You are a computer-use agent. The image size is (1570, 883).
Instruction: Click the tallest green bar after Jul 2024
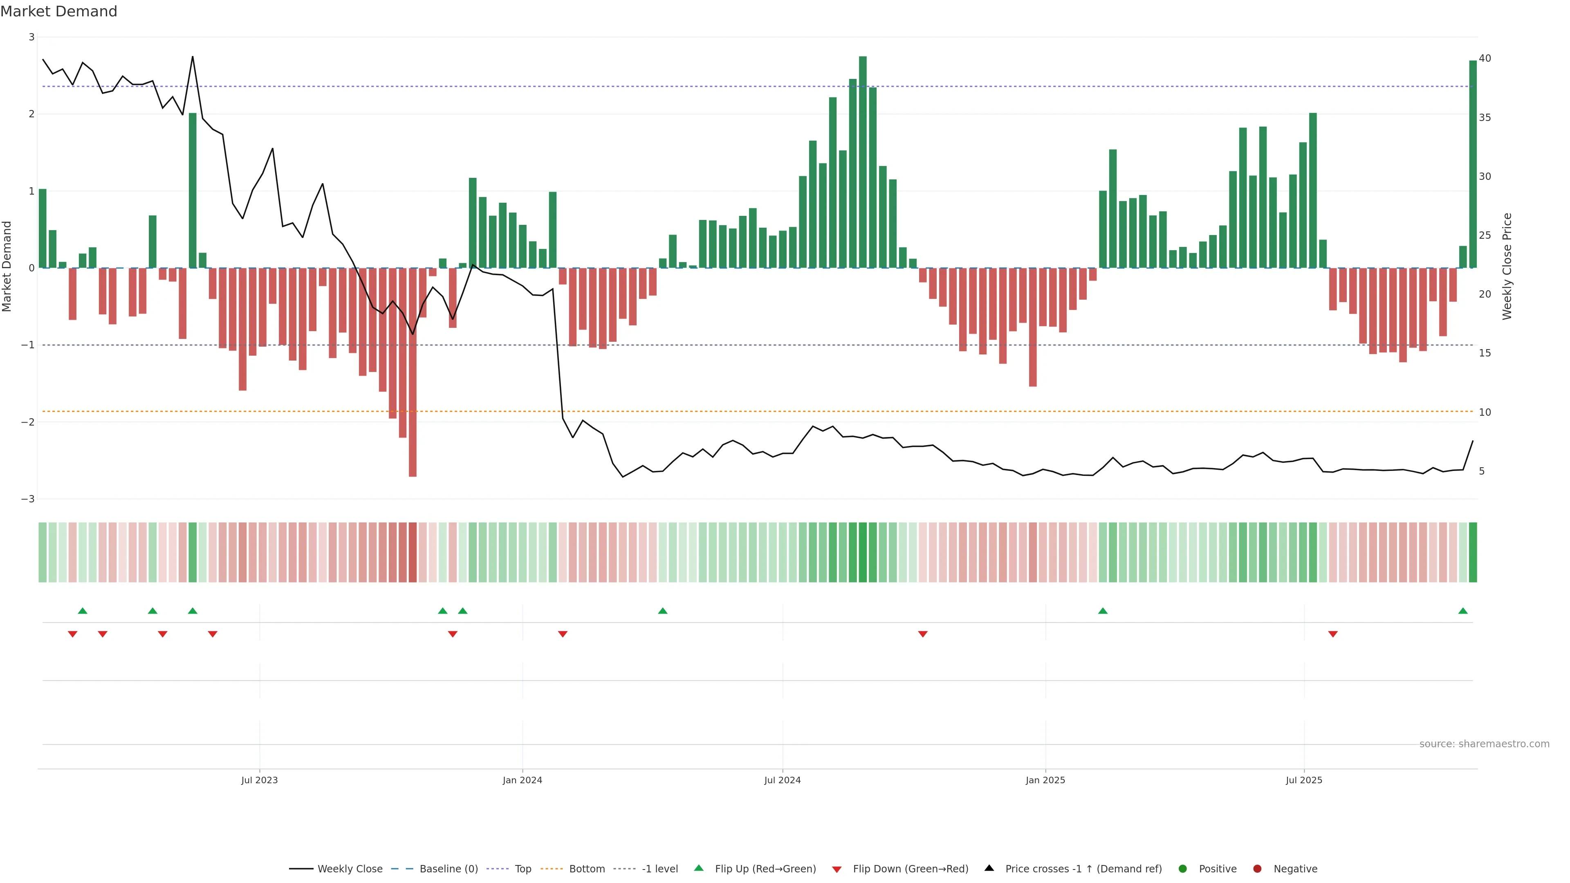pos(862,161)
